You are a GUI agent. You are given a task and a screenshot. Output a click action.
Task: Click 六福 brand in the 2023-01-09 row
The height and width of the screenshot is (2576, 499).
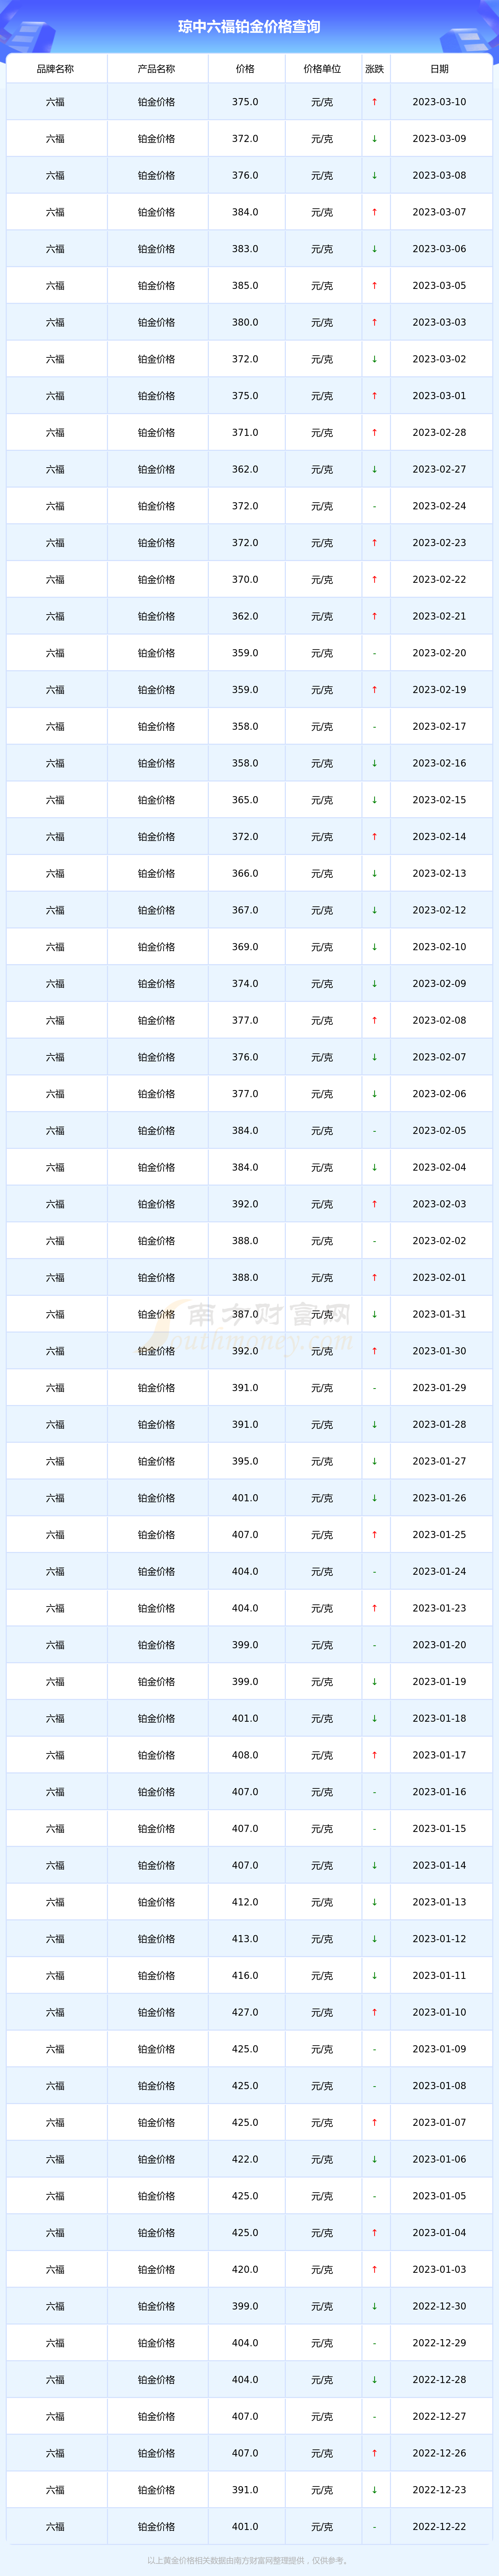pyautogui.click(x=55, y=2049)
